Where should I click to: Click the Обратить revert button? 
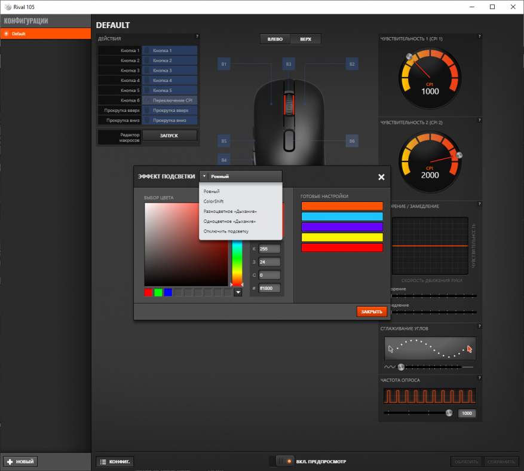coord(467,461)
